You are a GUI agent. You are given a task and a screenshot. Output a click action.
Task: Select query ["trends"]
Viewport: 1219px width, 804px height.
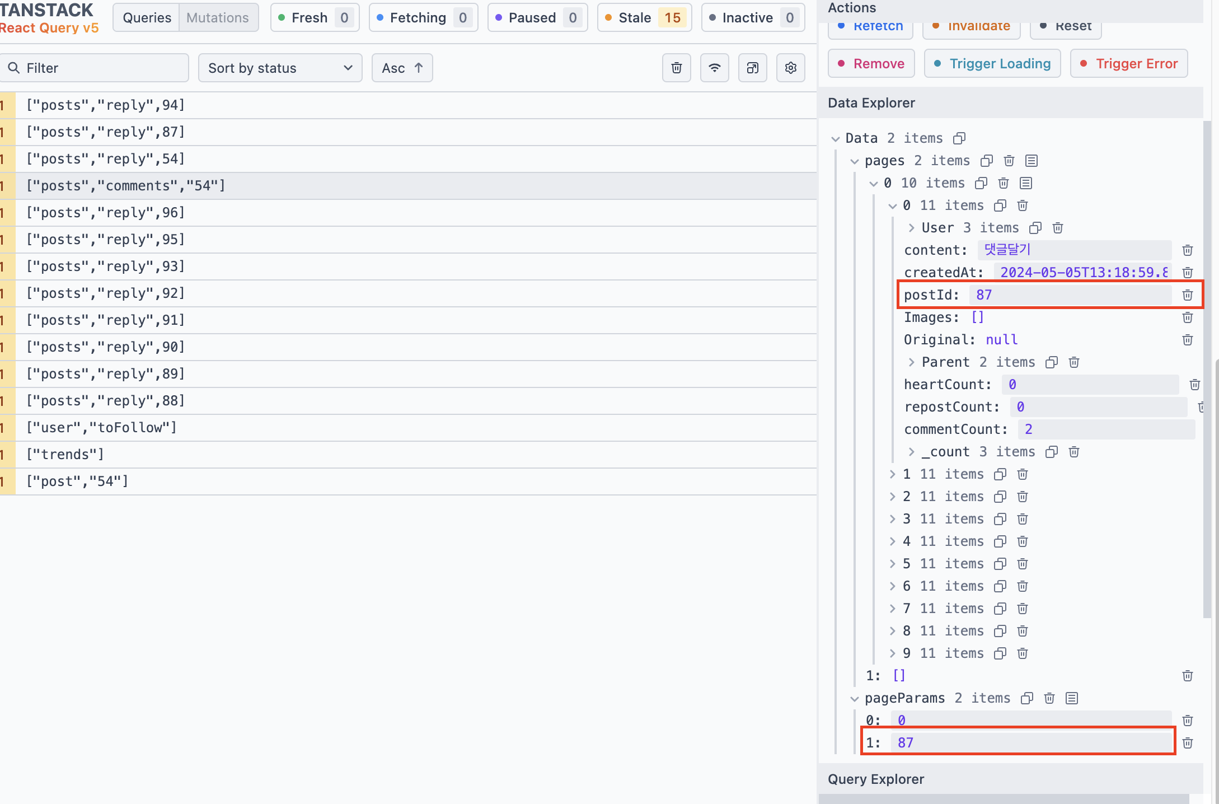click(408, 455)
